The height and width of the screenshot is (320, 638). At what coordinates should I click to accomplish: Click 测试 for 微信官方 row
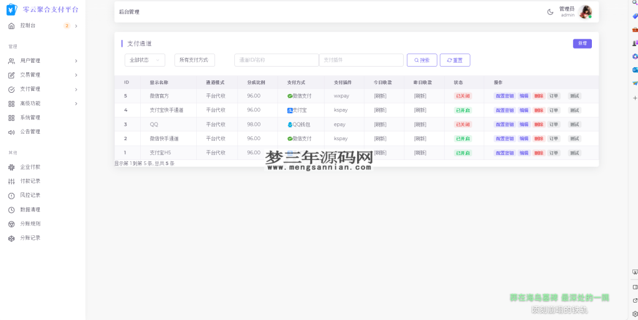[574, 96]
